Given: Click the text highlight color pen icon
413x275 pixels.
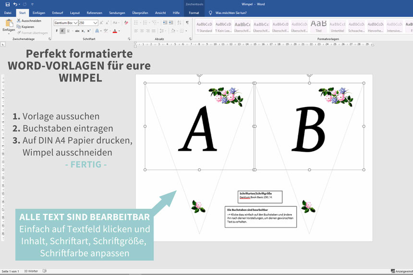Looking at the screenshot, I should pos(106,31).
